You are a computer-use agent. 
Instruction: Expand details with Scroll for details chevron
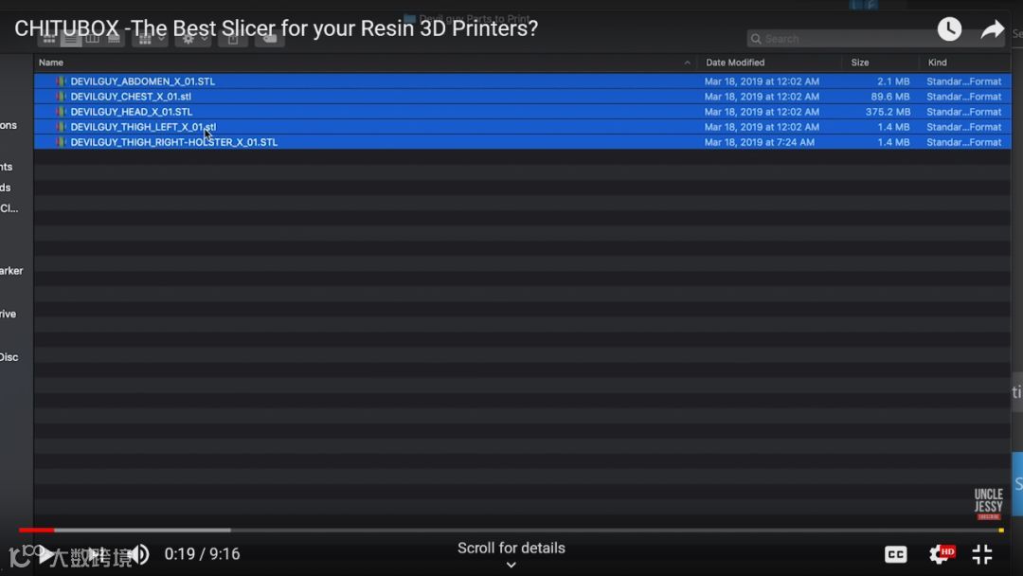(511, 565)
